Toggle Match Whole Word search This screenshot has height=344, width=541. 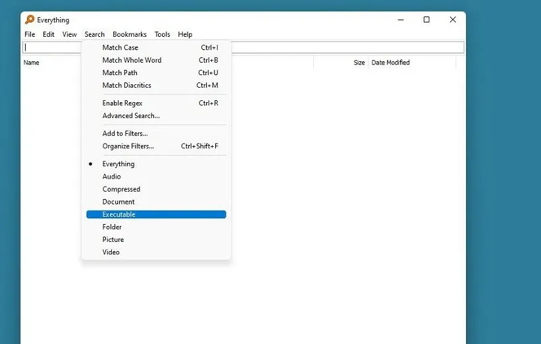click(132, 60)
